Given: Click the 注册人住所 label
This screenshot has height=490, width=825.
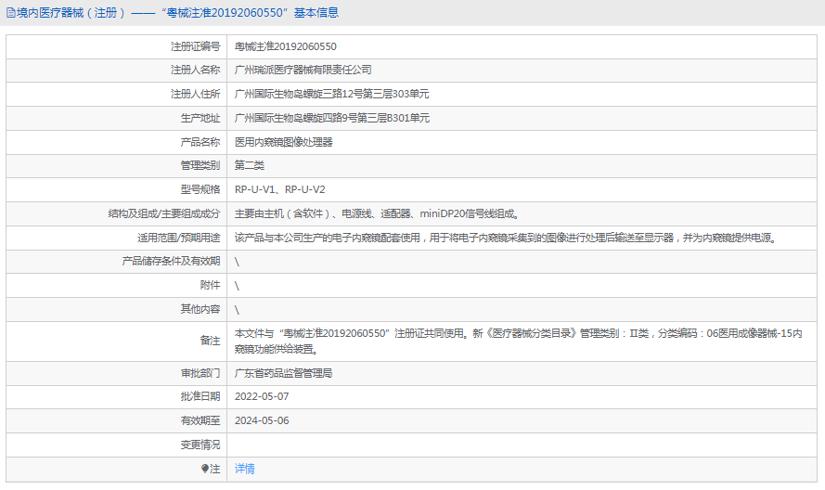Looking at the screenshot, I should [195, 95].
